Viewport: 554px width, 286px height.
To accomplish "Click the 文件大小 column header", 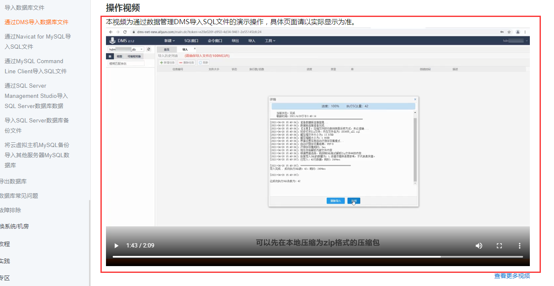I will 214,69.
